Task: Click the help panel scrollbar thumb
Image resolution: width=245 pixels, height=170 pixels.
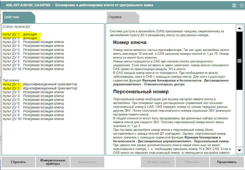Action: pos(239,61)
